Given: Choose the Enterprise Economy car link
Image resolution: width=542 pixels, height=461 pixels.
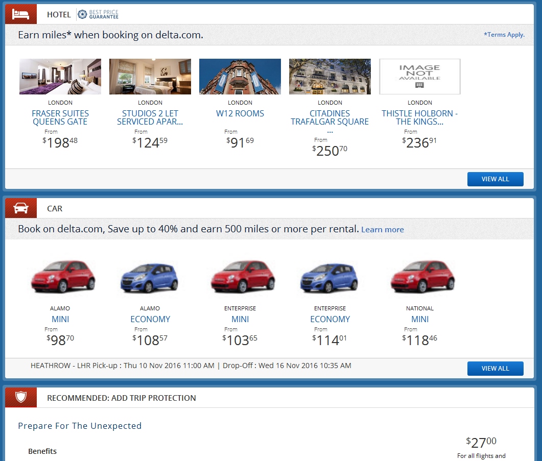Looking at the screenshot, I should (x=330, y=319).
